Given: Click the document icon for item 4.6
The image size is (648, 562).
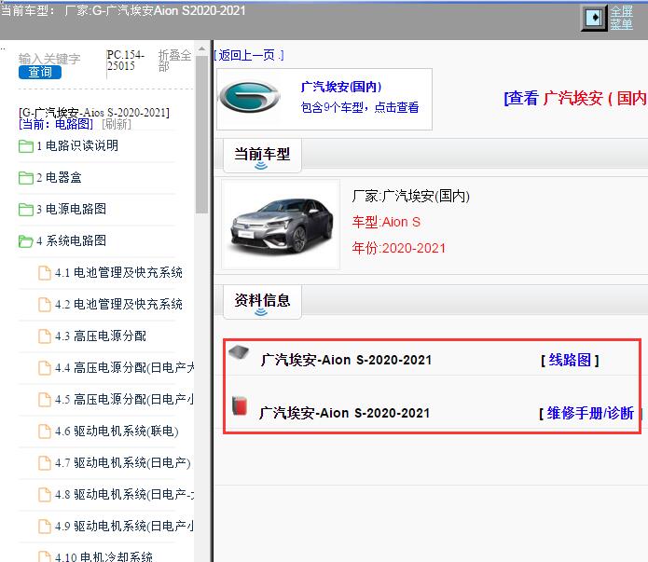Looking at the screenshot, I should pos(45,432).
